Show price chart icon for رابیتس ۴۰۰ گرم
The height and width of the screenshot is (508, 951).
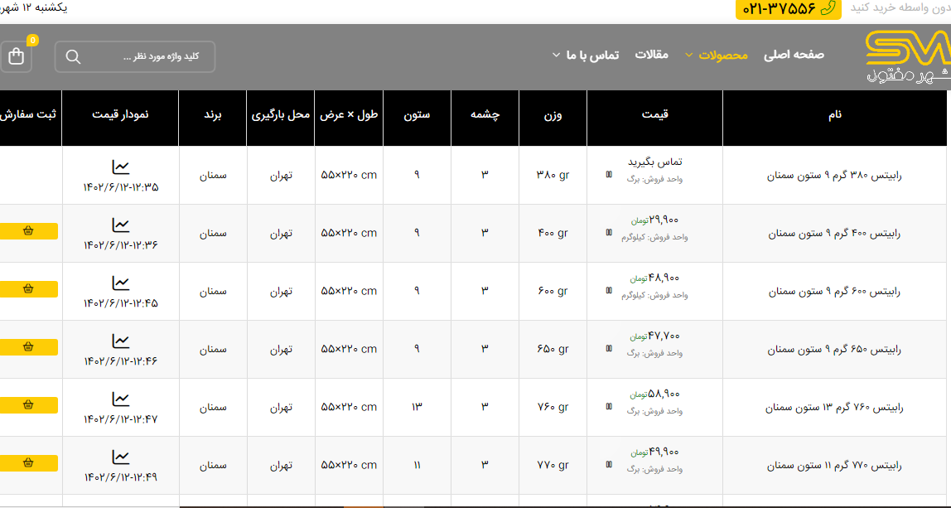coord(121,225)
